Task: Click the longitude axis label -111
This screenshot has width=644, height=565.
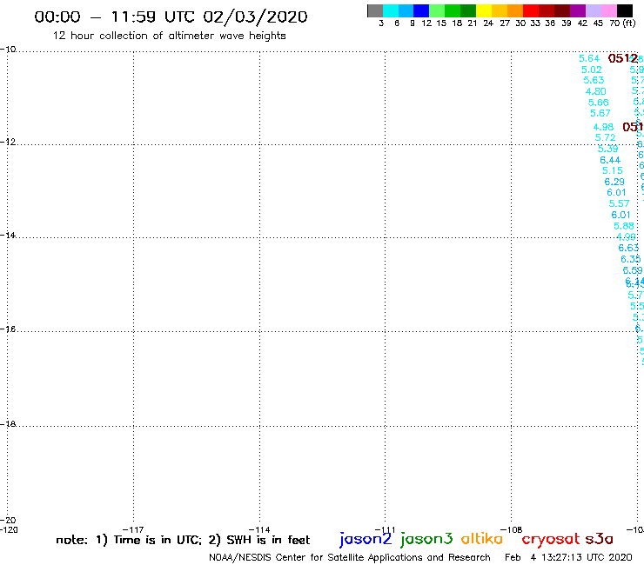Action: (386, 529)
